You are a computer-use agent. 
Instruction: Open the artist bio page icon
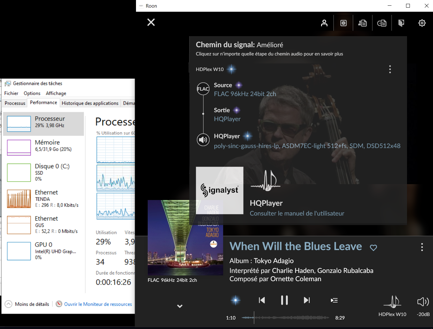[363, 23]
